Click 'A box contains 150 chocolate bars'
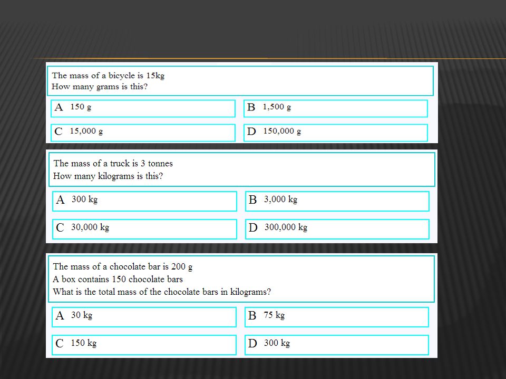Screen dimensions: 506x379 (118, 279)
